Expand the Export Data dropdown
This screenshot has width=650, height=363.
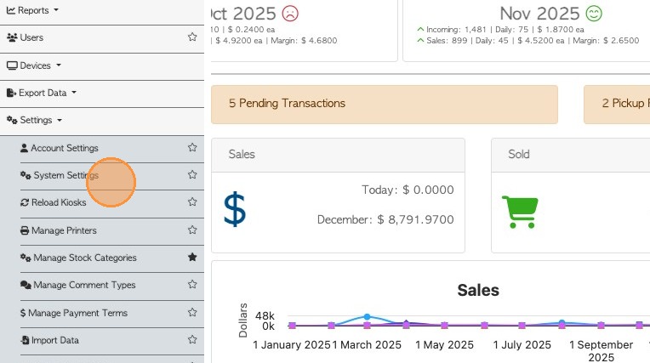[x=43, y=93]
